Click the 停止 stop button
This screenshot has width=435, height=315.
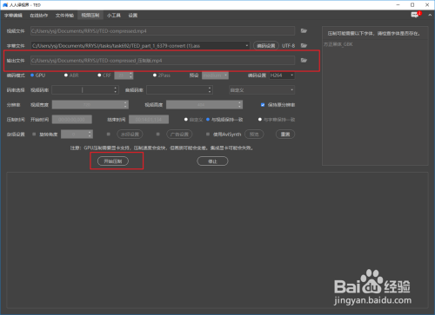[212, 161]
